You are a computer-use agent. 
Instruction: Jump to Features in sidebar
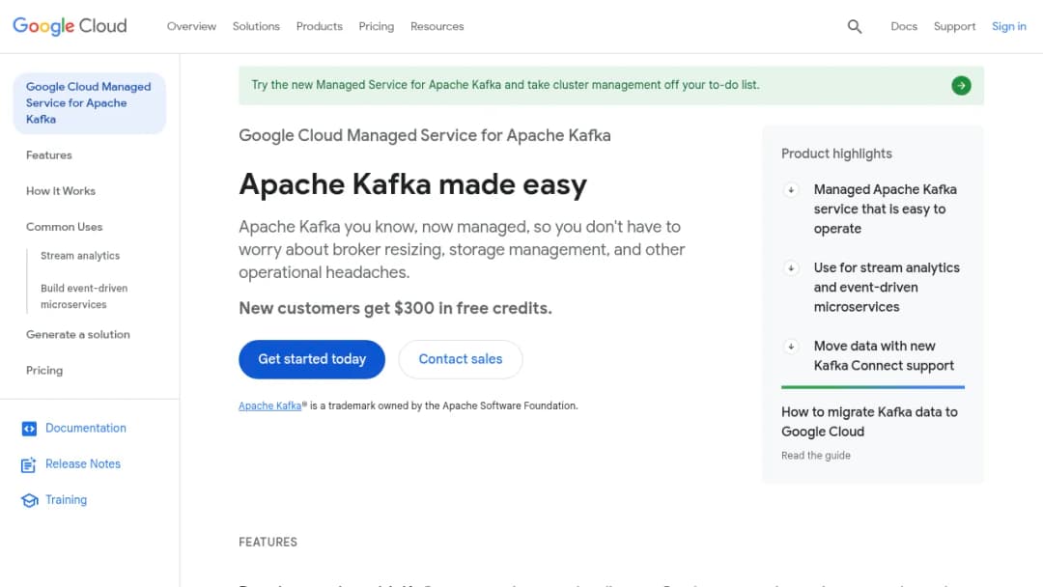(49, 154)
